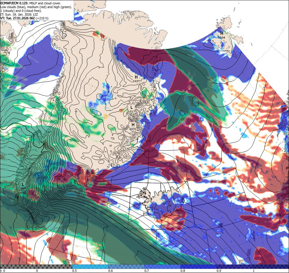Click the '0.9' colorbar label

click(x=219, y=271)
